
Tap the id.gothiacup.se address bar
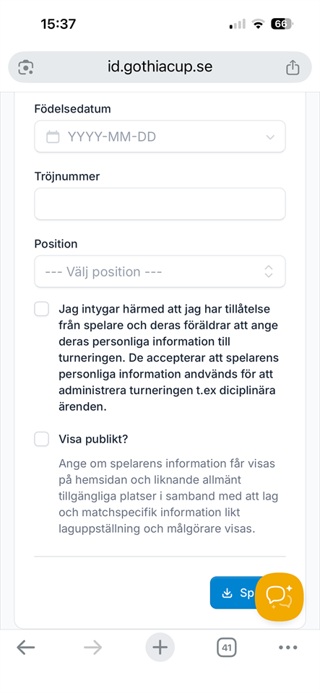pyautogui.click(x=160, y=68)
